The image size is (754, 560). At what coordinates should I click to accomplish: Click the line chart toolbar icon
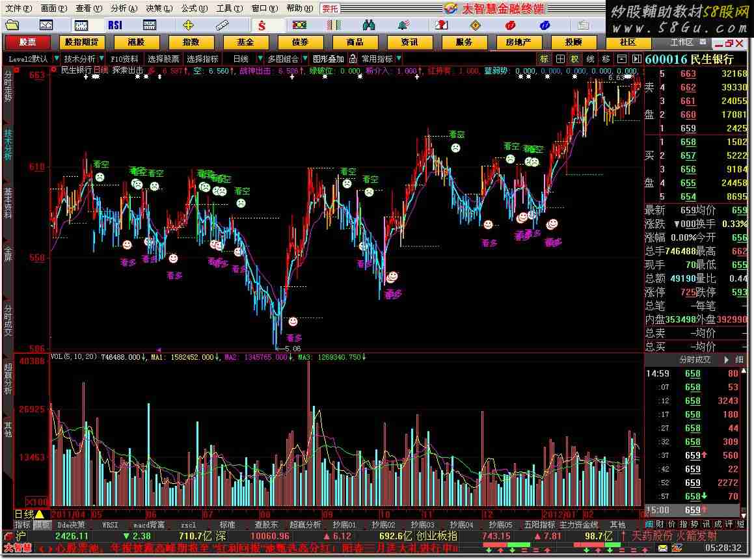pos(46,25)
